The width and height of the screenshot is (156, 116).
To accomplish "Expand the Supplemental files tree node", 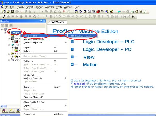I will pos(9,60).
